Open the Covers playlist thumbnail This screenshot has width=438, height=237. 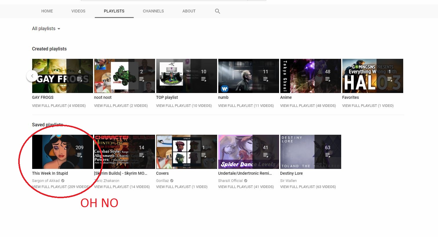(x=187, y=152)
